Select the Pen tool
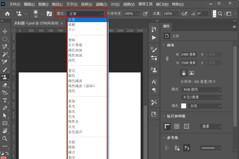Image resolution: width=239 pixels, height=159 pixels. pos(5,108)
